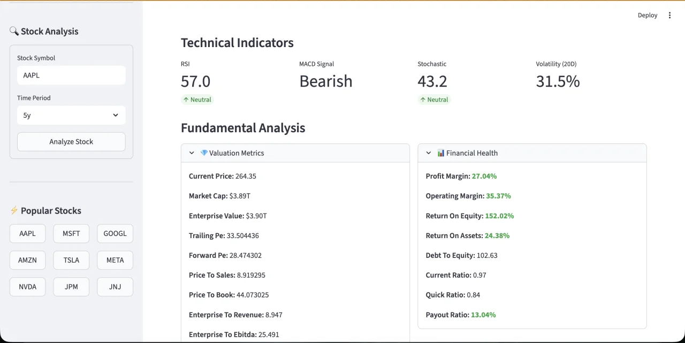Click the Neutral badge under Stochastic
This screenshot has height=343, width=685.
[x=434, y=100]
